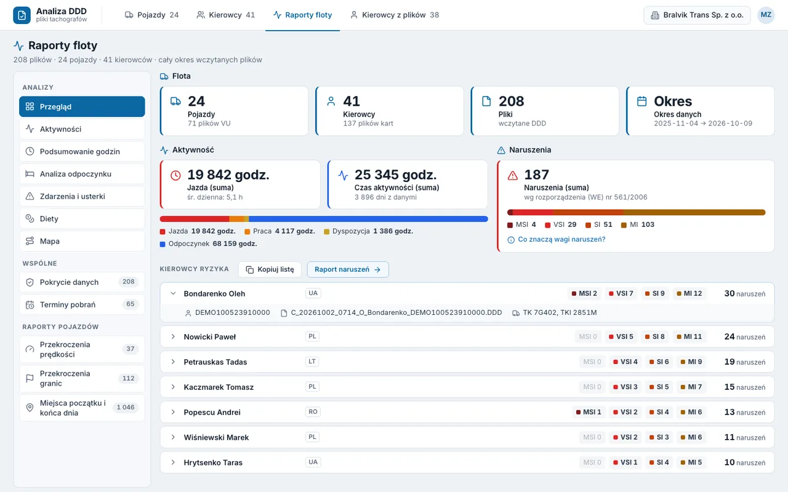Click the Analiza DDD app logo icon
788x492 pixels.
click(22, 15)
